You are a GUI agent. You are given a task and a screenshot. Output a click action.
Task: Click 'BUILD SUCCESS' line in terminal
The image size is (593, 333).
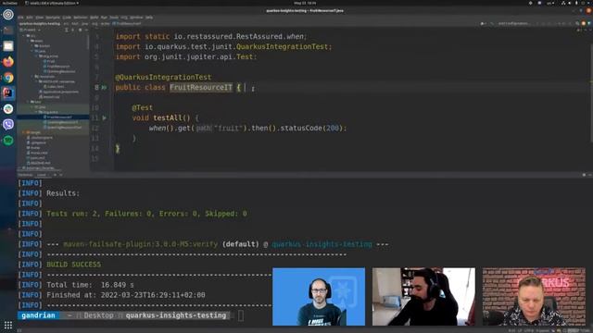[74, 265]
